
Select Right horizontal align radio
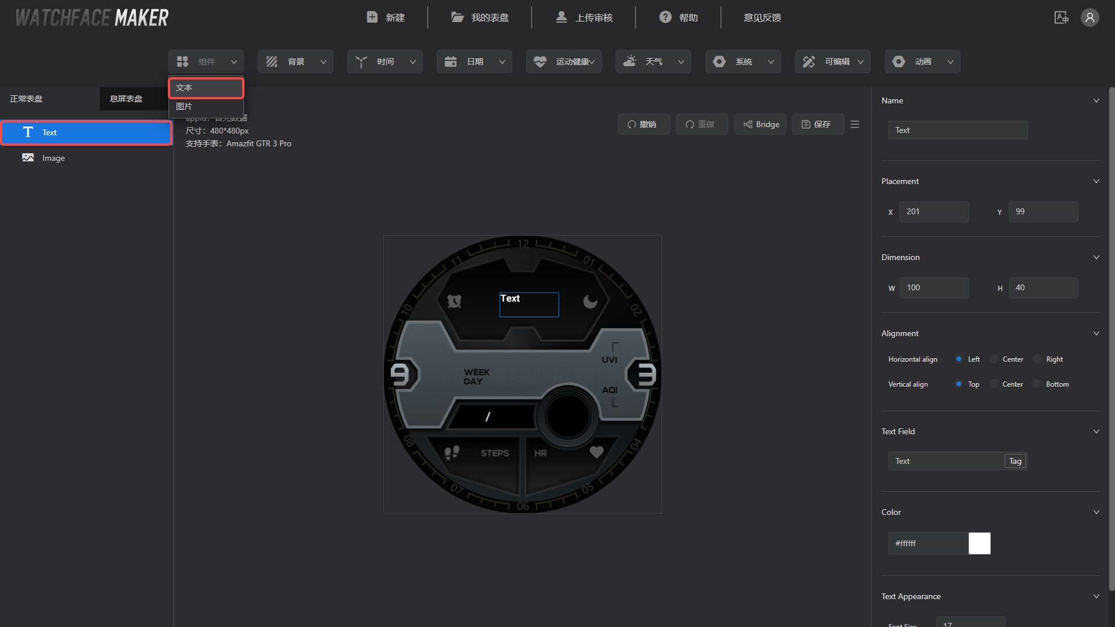pyautogui.click(x=1037, y=359)
